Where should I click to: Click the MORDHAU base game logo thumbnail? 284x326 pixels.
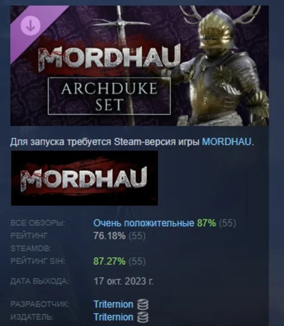point(84,178)
